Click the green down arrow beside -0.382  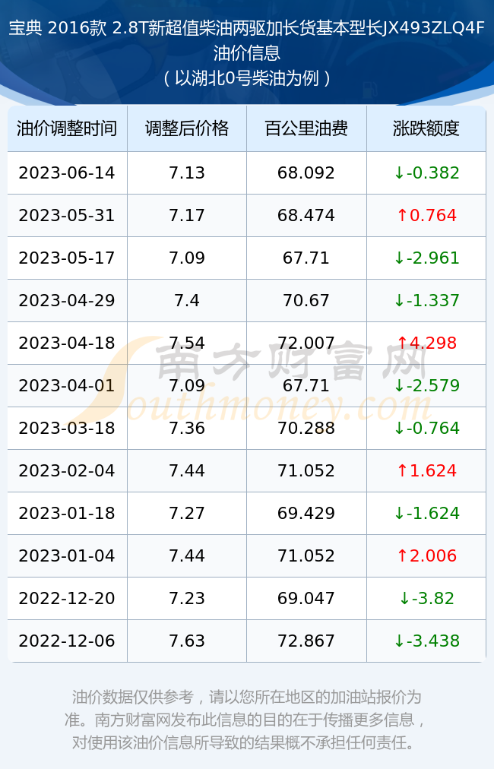pos(399,172)
